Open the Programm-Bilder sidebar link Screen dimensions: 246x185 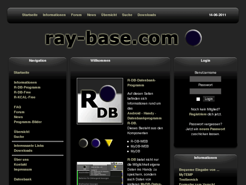28,122
